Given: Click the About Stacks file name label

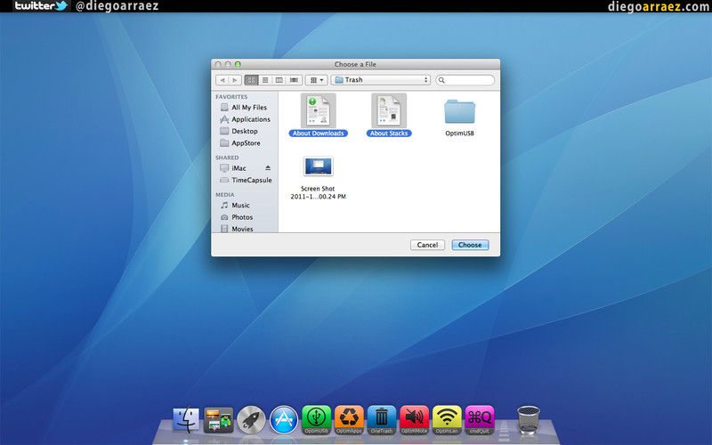Looking at the screenshot, I should point(389,133).
